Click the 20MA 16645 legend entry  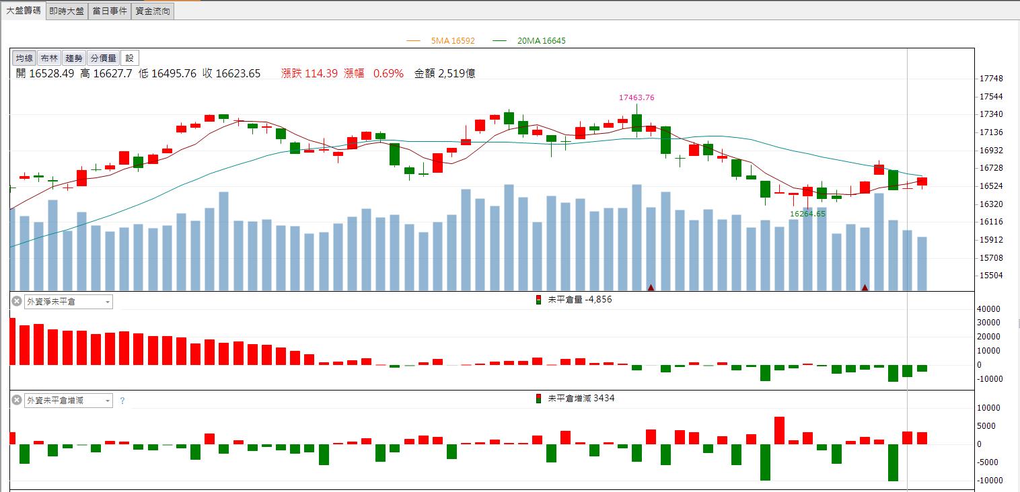[530, 41]
